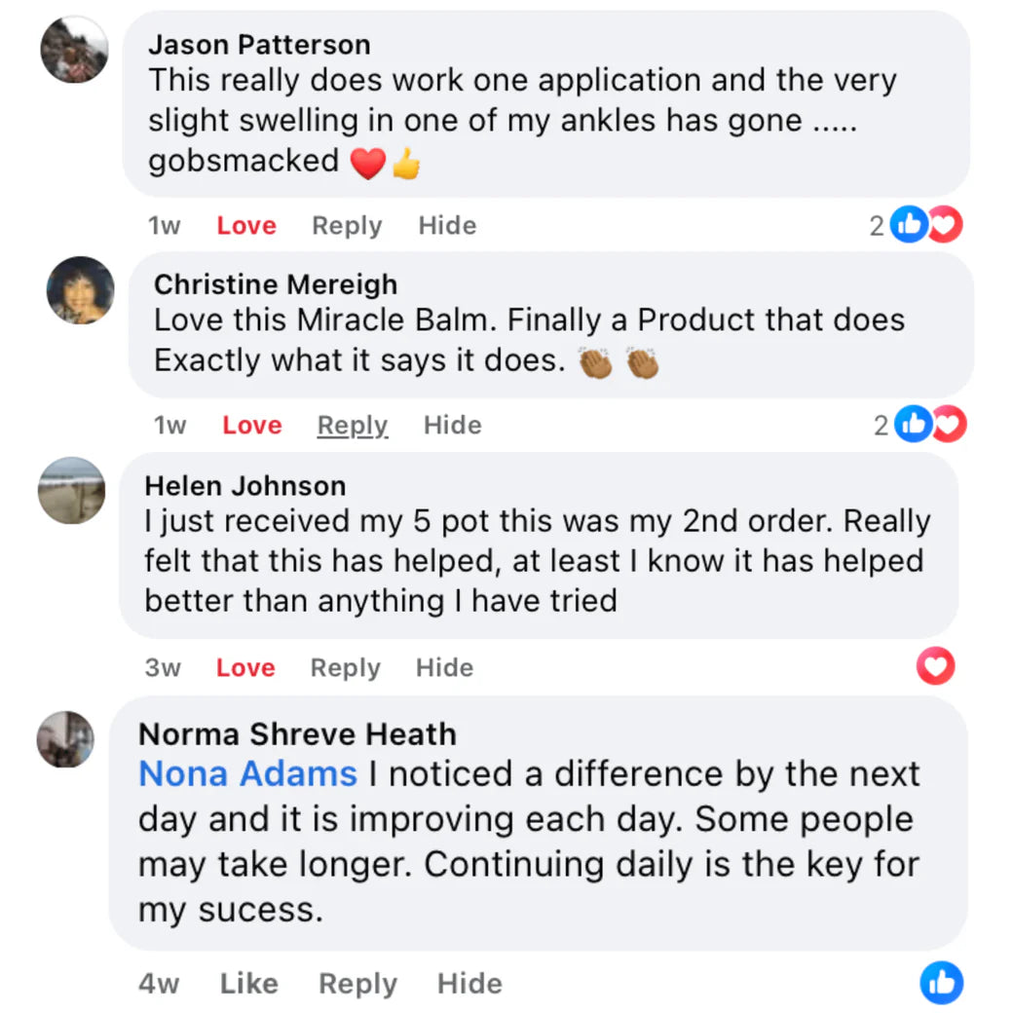Reply to Christine Mereigh's comment
Screen dimensions: 1013x1013
[353, 426]
